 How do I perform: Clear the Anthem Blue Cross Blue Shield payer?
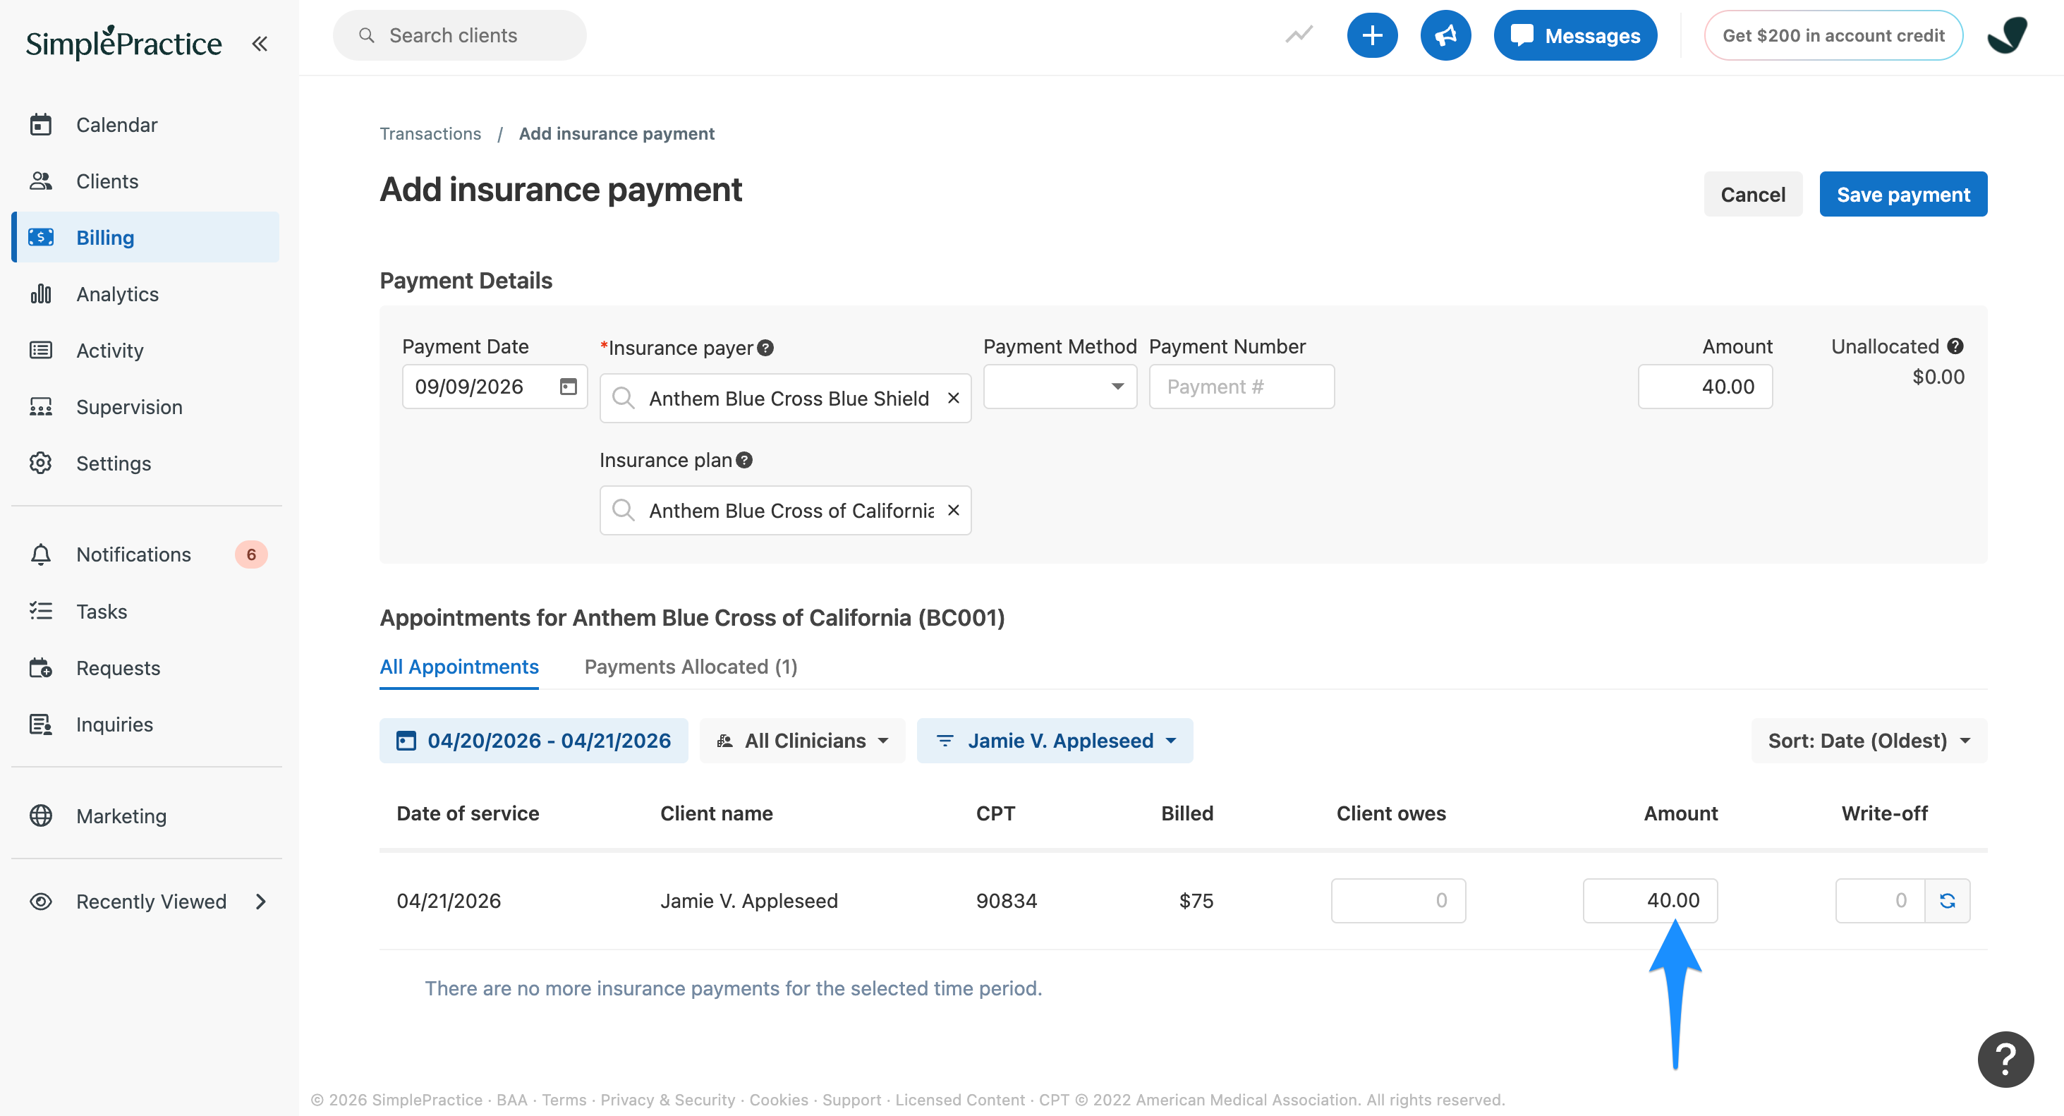pos(954,398)
